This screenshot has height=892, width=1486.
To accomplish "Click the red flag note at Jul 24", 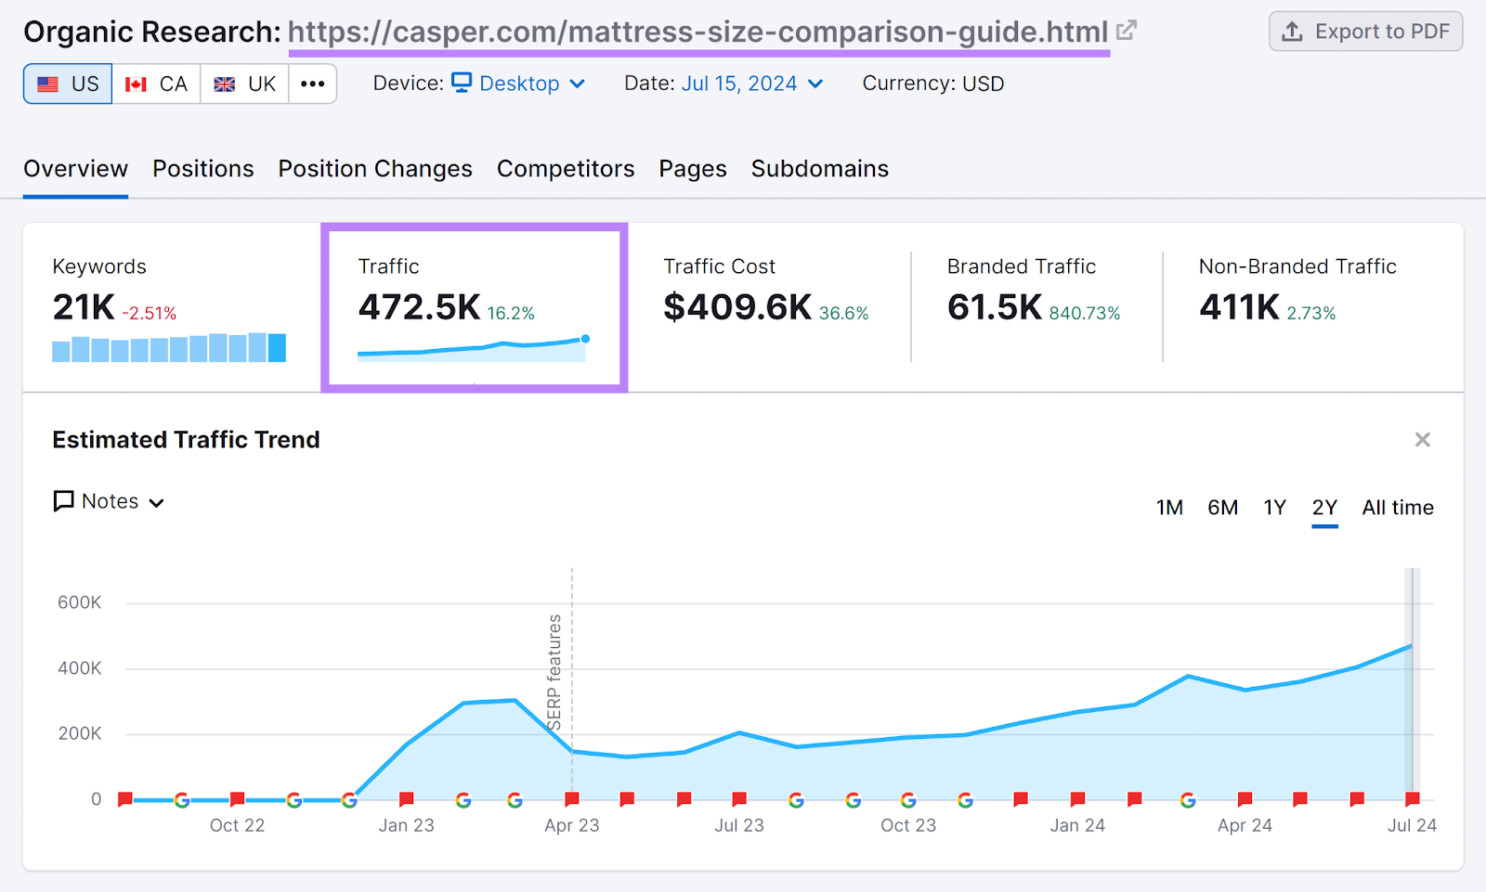I will coord(1412,799).
